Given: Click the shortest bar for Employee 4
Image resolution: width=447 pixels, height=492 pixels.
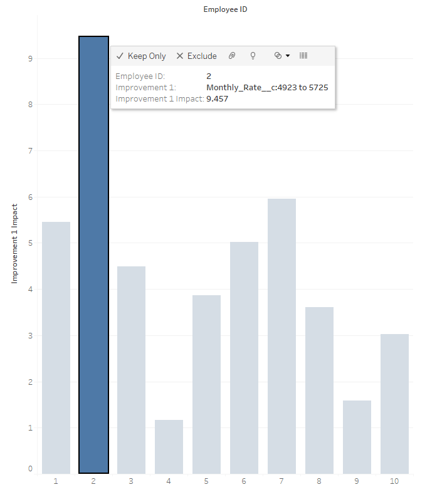Looking at the screenshot, I should click(x=169, y=447).
